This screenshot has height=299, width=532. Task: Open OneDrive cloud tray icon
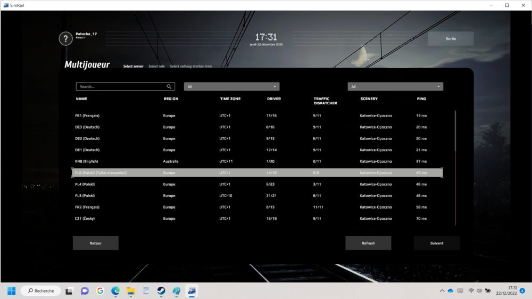click(451, 291)
